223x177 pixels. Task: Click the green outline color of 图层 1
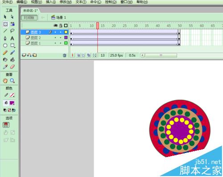[66, 43]
